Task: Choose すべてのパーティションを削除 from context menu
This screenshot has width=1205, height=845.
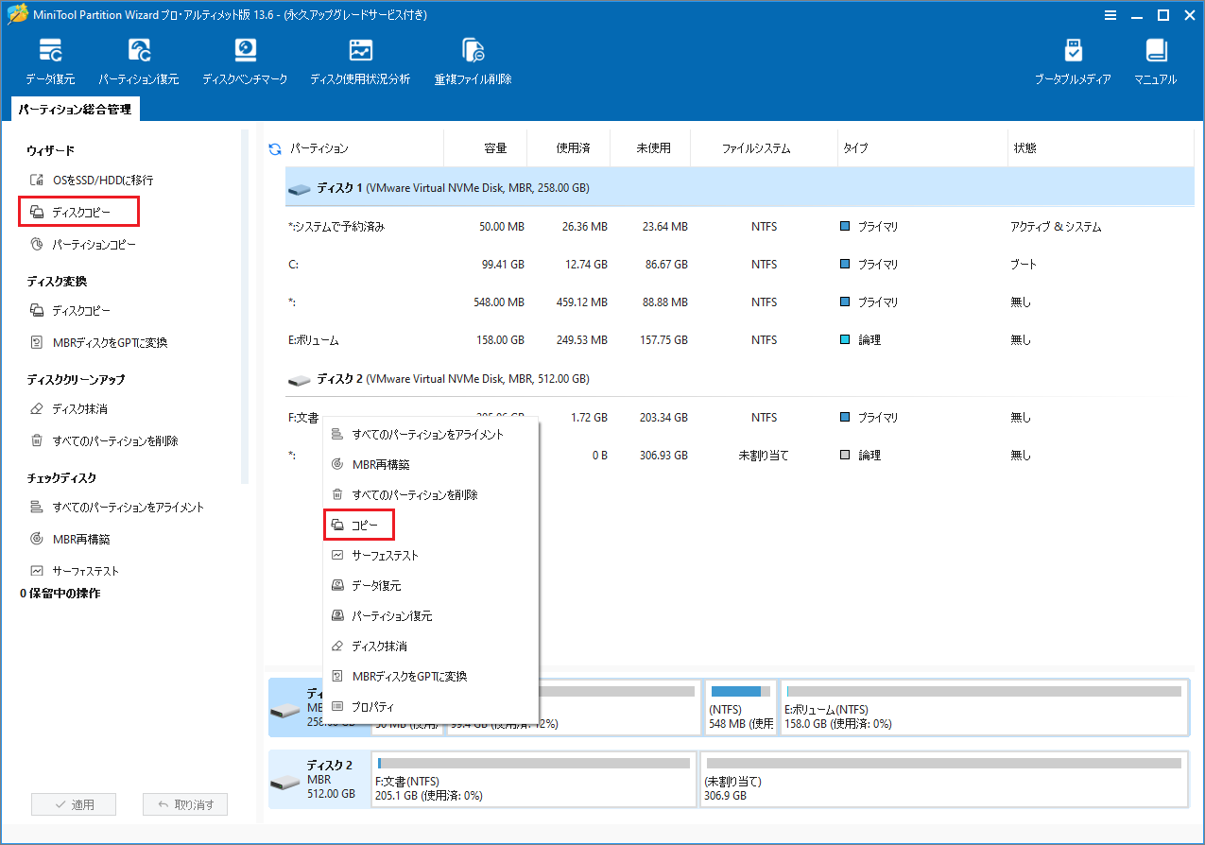Action: pos(431,494)
